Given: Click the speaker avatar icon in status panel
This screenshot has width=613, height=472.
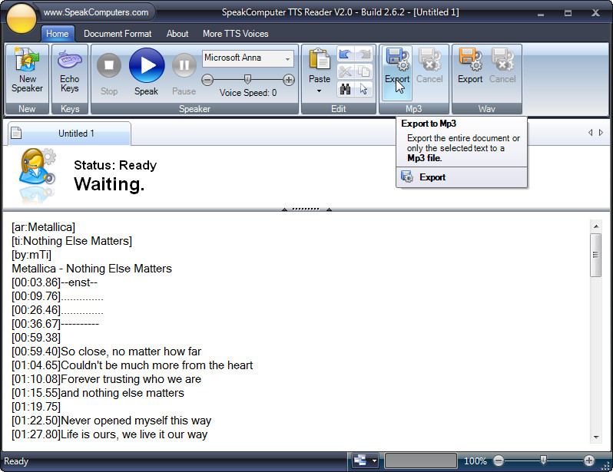Looking at the screenshot, I should point(37,167).
